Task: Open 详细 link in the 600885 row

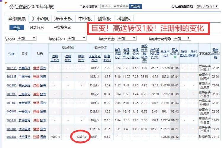Action: click(x=36, y=86)
